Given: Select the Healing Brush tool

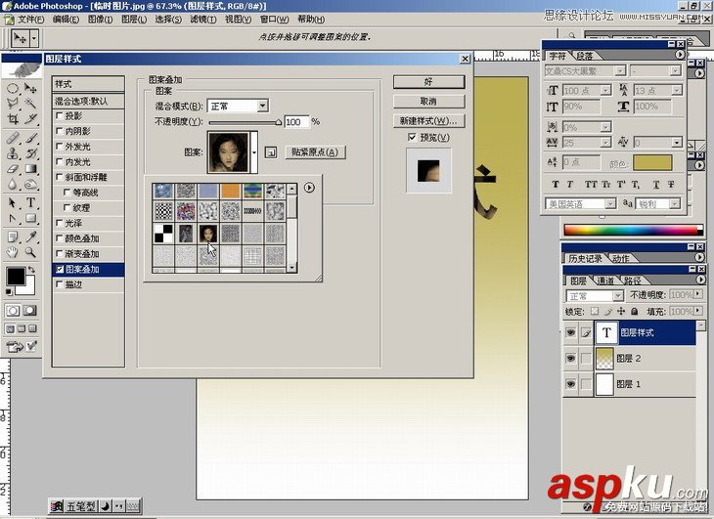Looking at the screenshot, I should [x=13, y=138].
